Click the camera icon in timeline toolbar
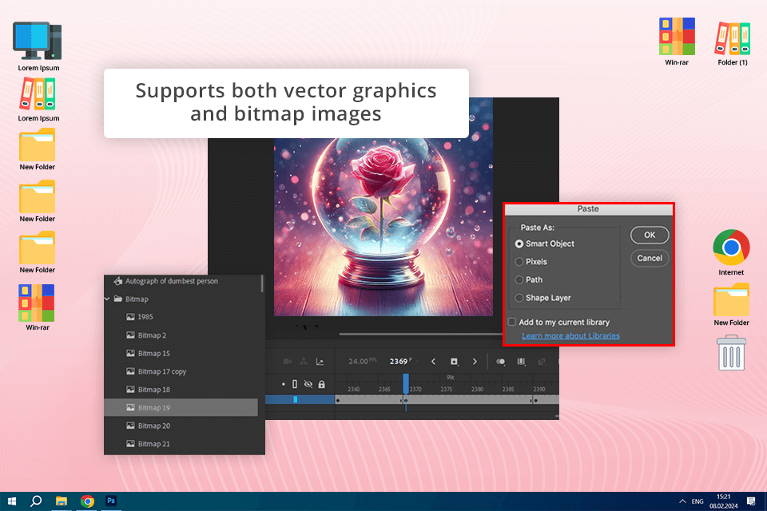 (287, 362)
